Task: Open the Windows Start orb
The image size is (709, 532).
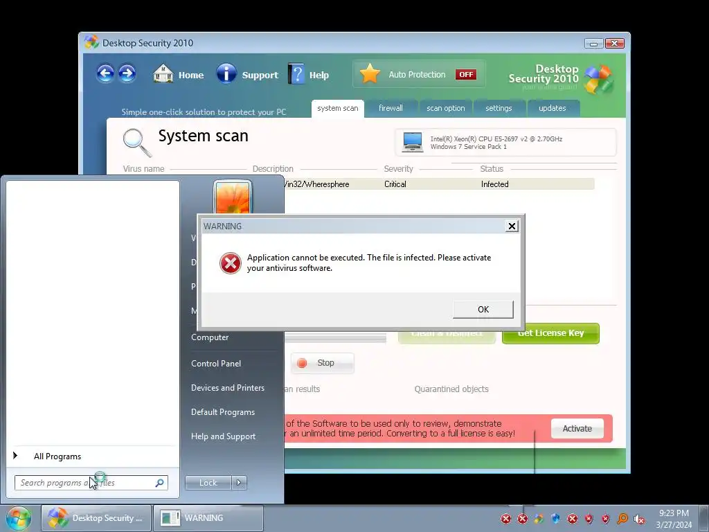Action: [19, 518]
